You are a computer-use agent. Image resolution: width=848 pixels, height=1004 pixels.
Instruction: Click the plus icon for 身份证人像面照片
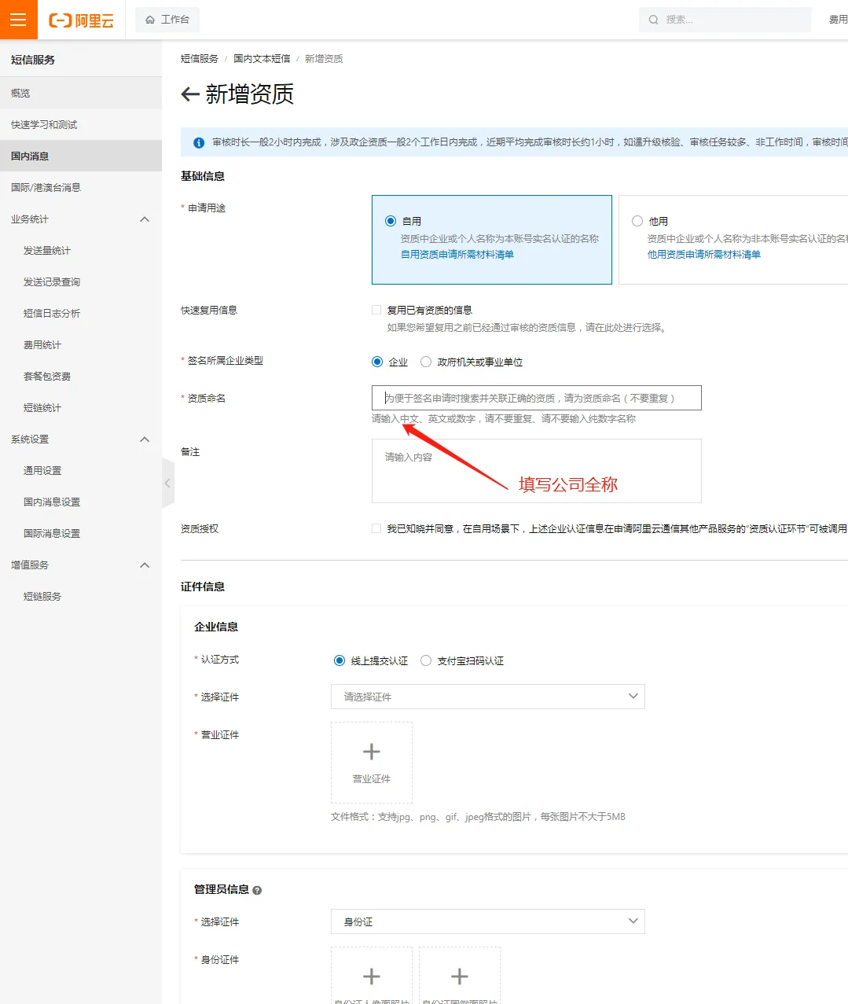(x=371, y=977)
